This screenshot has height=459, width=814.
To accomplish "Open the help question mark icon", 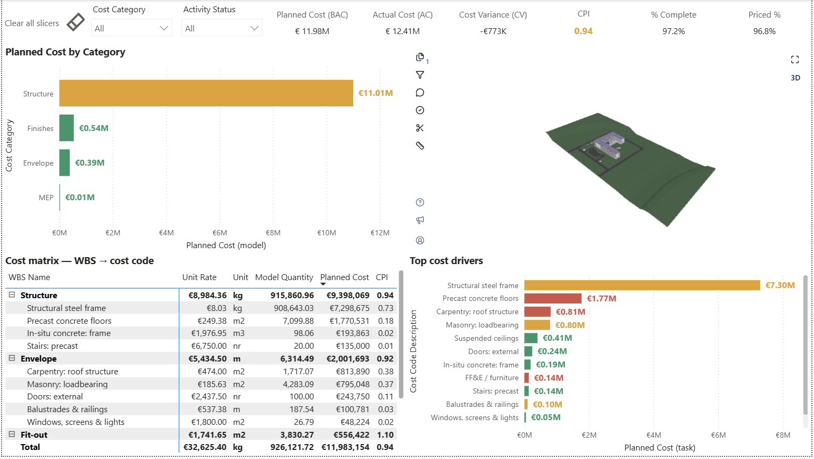I will [x=420, y=202].
